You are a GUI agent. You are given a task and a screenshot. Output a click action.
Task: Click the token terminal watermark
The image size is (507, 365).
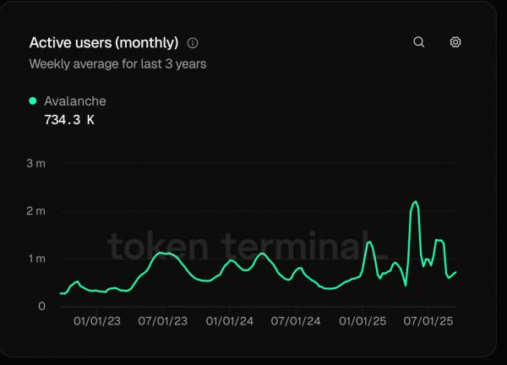(248, 246)
